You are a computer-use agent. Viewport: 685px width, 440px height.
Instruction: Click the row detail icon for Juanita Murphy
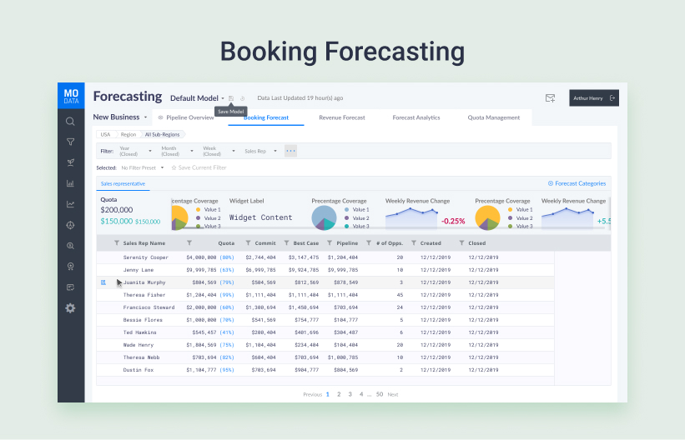(103, 282)
